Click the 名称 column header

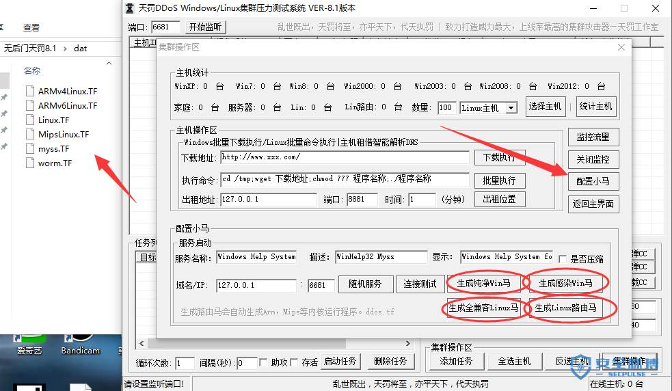[x=32, y=70]
